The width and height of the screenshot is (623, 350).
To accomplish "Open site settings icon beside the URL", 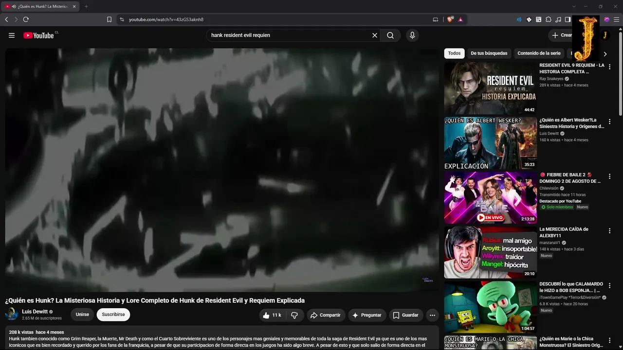I will point(122,19).
